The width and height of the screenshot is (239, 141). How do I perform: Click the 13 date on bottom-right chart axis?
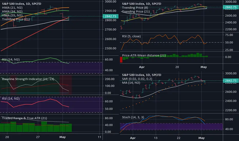(155, 138)
